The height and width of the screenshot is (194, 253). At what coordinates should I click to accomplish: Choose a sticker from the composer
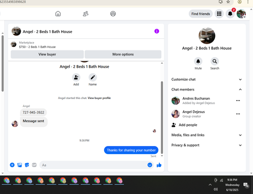coord(27,165)
